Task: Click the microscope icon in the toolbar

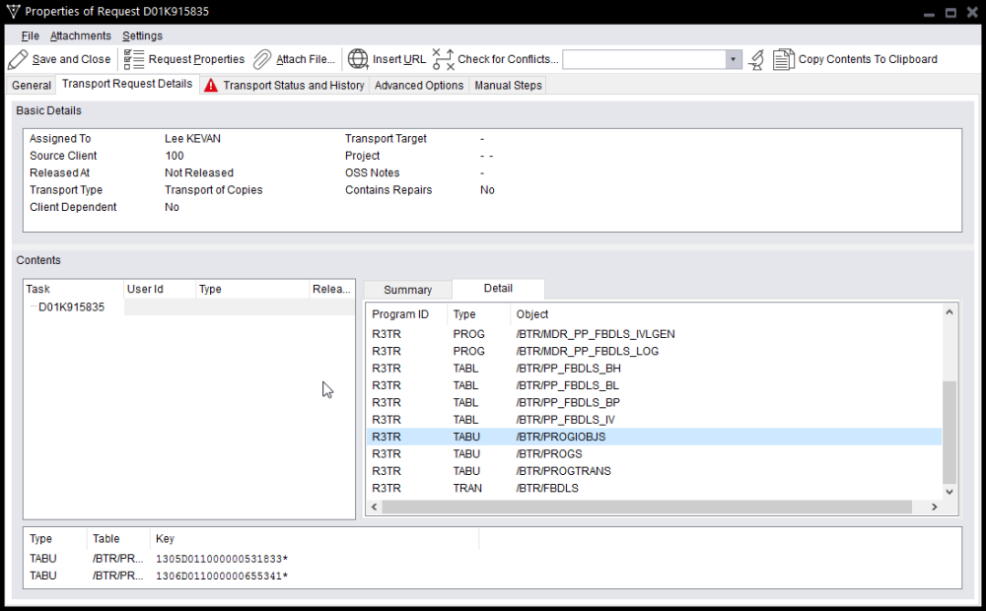Action: tap(756, 59)
